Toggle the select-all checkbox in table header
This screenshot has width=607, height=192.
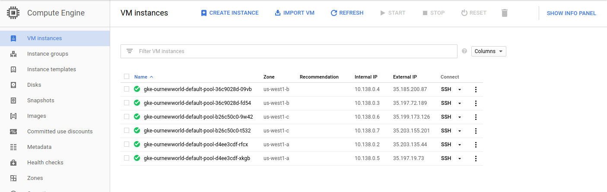127,76
